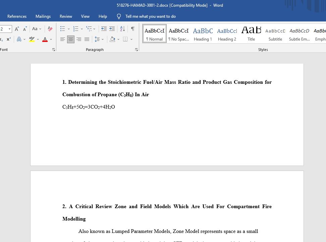Image resolution: width=326 pixels, height=242 pixels.
Task: Expand numbering library dropdown arrow
Action: [x=82, y=29]
